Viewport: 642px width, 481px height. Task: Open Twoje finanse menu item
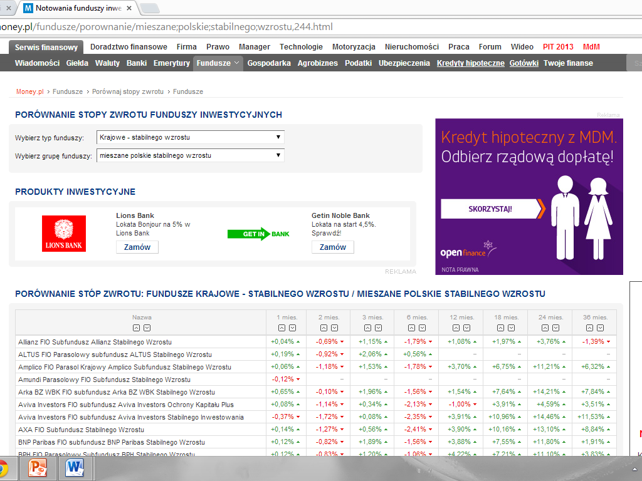coord(568,63)
